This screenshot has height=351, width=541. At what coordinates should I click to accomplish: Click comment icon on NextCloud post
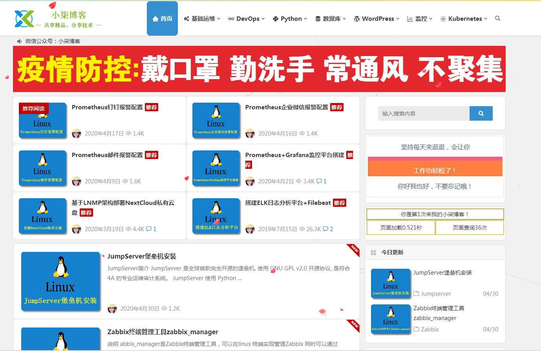click(x=149, y=229)
